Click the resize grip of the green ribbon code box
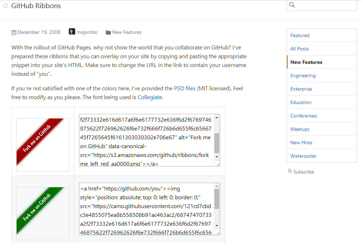Screen dimensions: 362x243 click(x=218, y=233)
